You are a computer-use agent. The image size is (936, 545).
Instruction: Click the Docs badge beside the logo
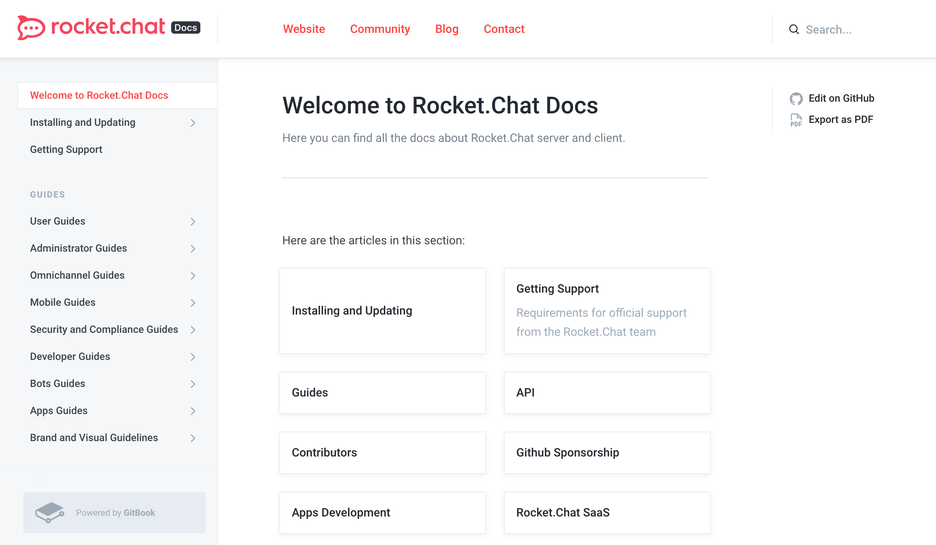(186, 28)
